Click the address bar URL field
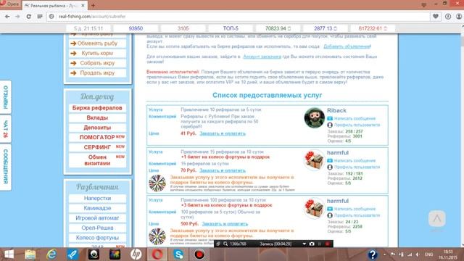This screenshot has height=261, width=464. [x=239, y=17]
